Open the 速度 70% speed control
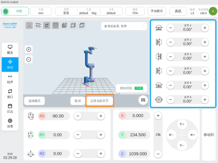 coord(135,11)
